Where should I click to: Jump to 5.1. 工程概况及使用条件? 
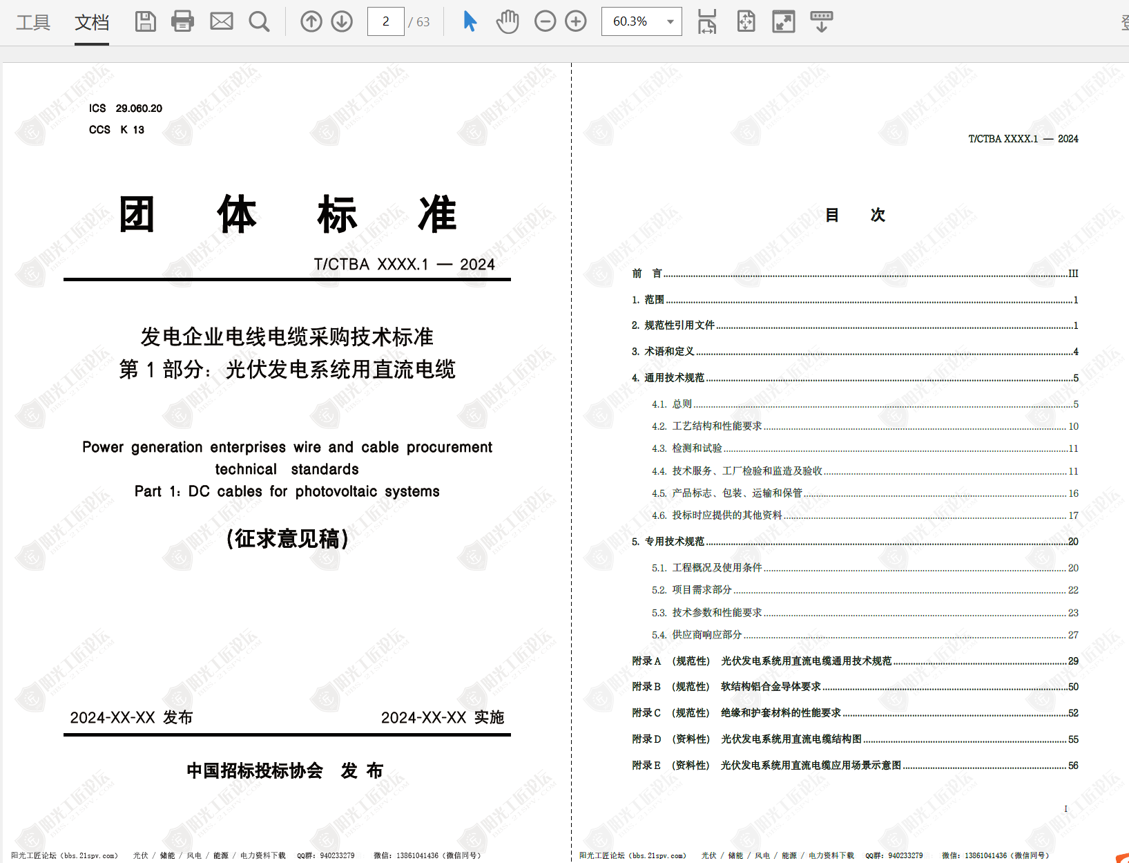865,568
